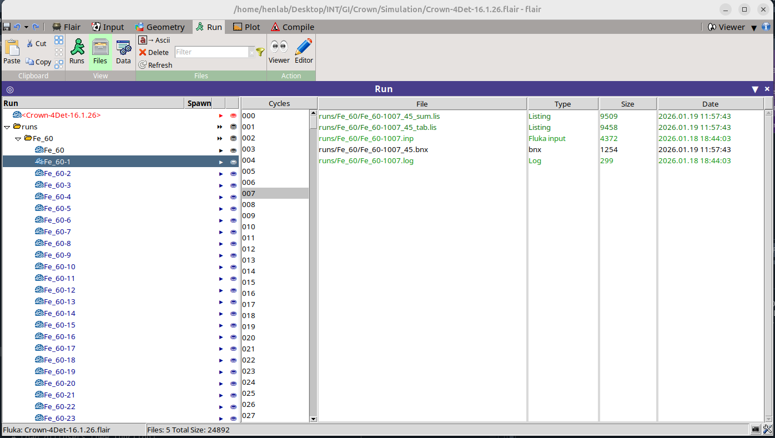Click the Refresh button
Image resolution: width=775 pixels, height=438 pixels.
pos(155,65)
